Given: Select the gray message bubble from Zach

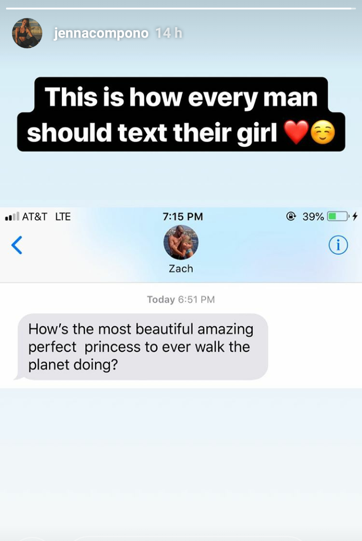Looking at the screenshot, I should (141, 347).
